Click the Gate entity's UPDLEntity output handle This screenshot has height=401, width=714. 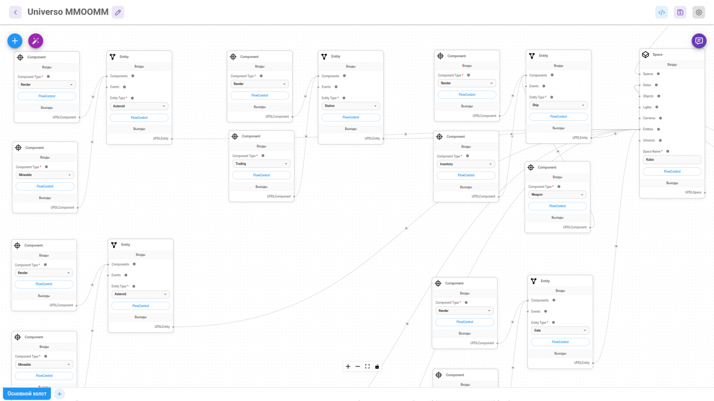point(593,363)
